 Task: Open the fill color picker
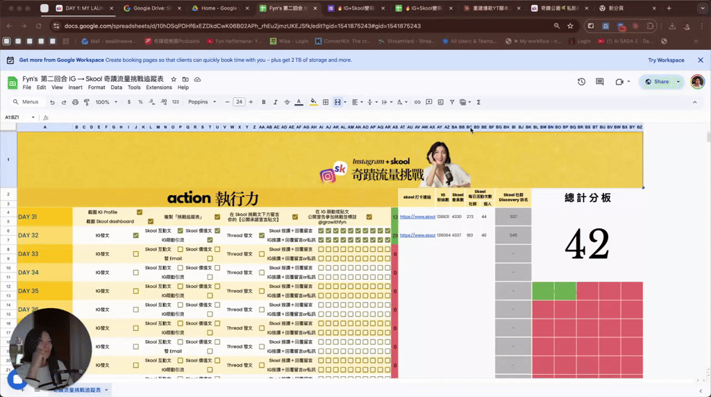tap(313, 103)
